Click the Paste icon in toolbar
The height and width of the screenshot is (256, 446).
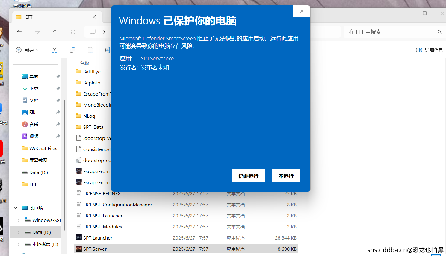tap(90, 50)
